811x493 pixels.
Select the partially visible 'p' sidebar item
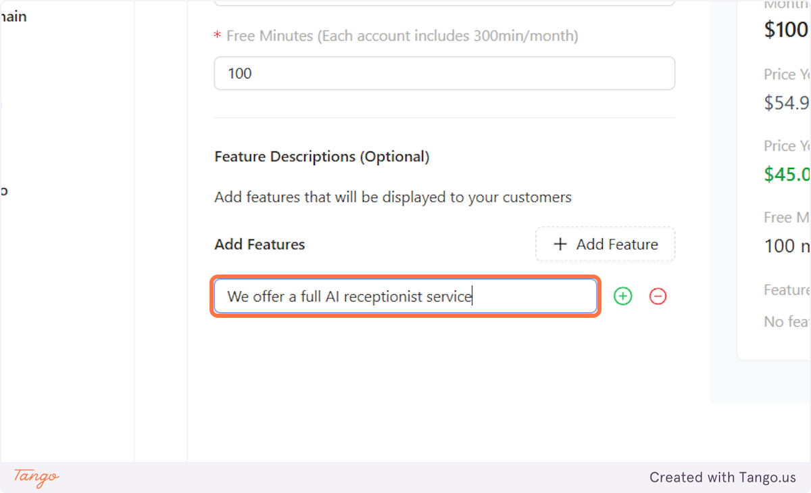pyautogui.click(x=4, y=190)
